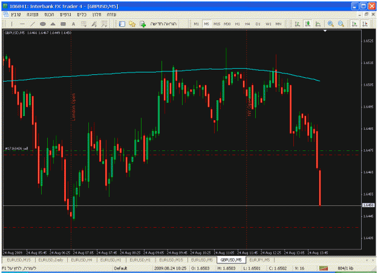The image size is (378, 273).
Task: Select the GBPUSD,M5 chart tab
Action: tap(231, 260)
